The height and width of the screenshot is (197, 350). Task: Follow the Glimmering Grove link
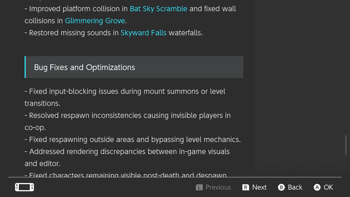tap(95, 21)
